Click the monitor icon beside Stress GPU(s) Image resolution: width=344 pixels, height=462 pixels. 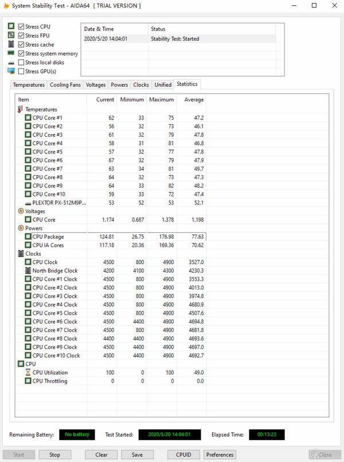pyautogui.click(x=11, y=71)
